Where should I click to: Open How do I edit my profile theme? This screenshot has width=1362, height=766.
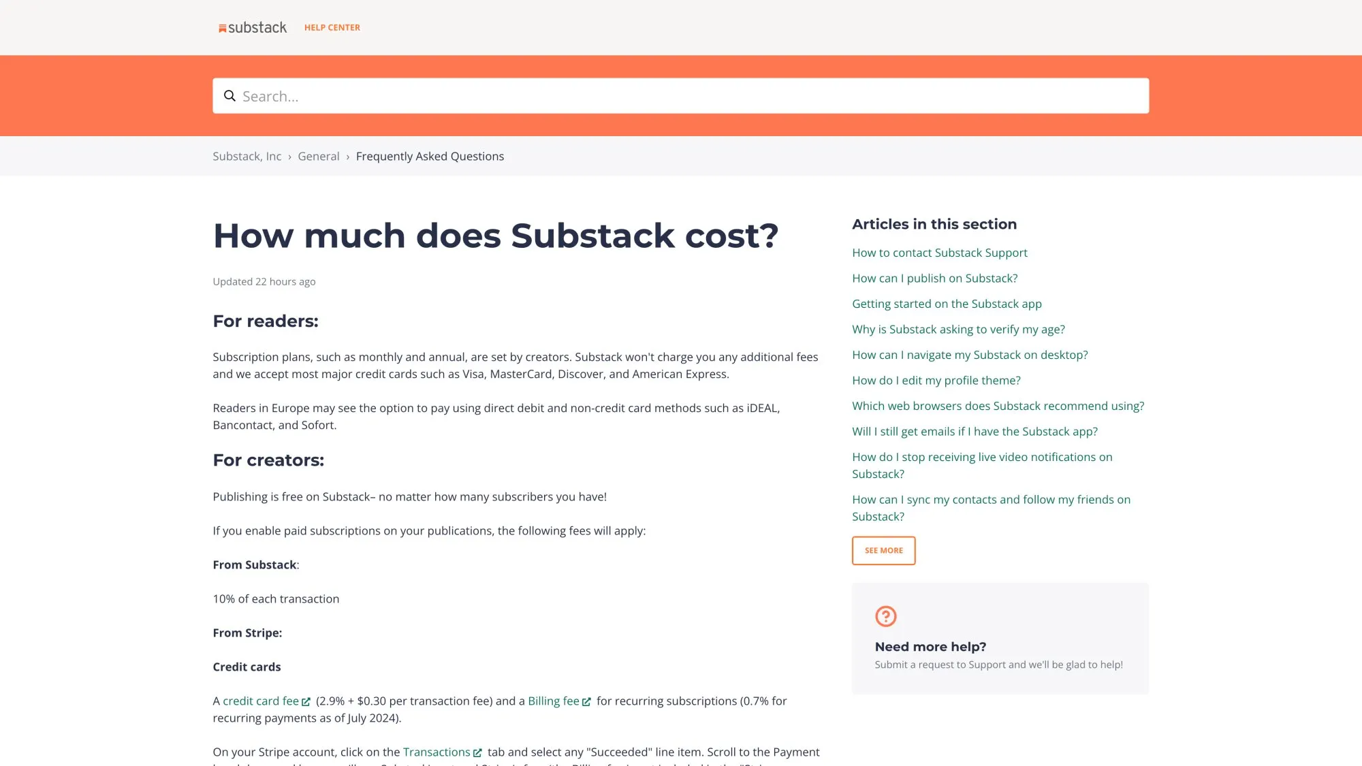pyautogui.click(x=936, y=380)
